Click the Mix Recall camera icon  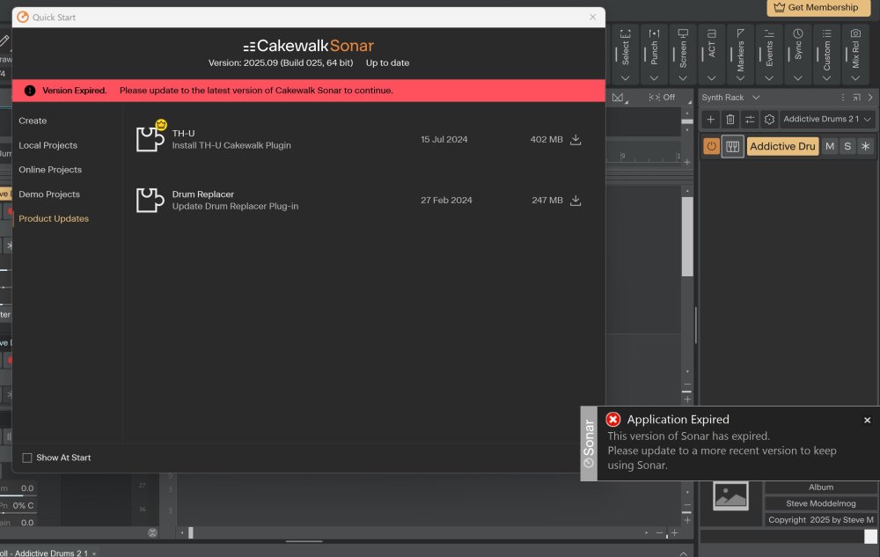[855, 33]
